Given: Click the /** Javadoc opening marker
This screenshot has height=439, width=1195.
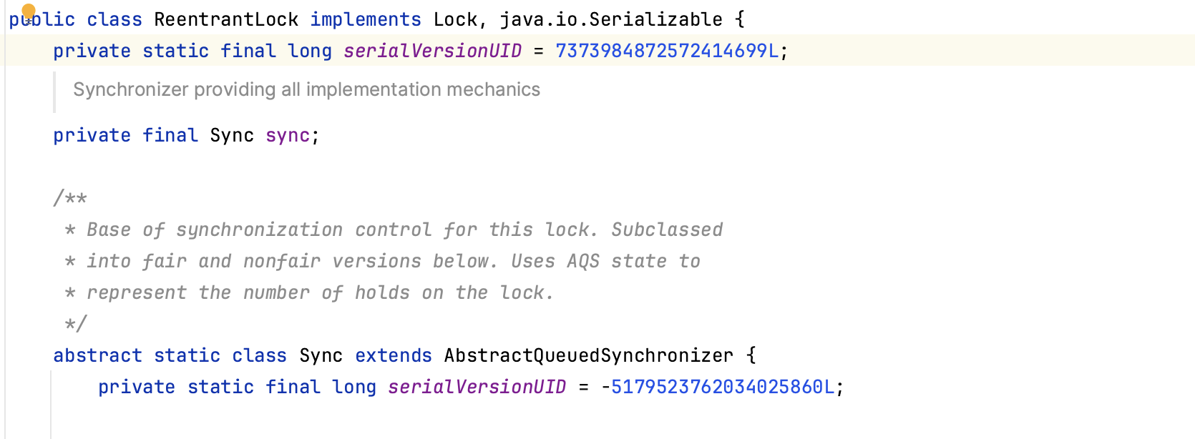Looking at the screenshot, I should click(70, 198).
